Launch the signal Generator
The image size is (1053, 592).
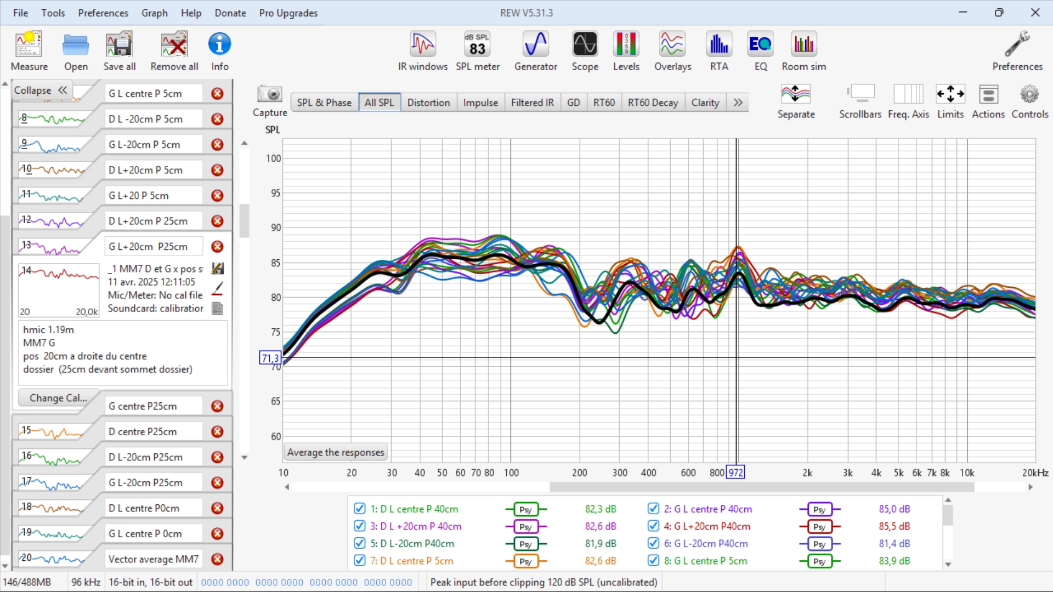click(x=536, y=51)
